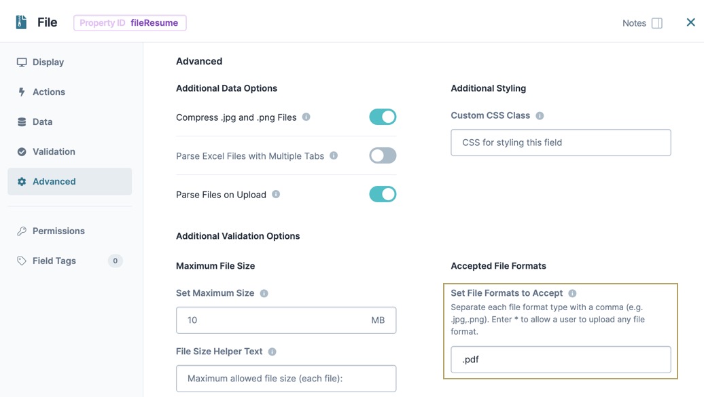The width and height of the screenshot is (704, 397).
Task: Click the Custom CSS Class info icon
Action: click(x=540, y=116)
